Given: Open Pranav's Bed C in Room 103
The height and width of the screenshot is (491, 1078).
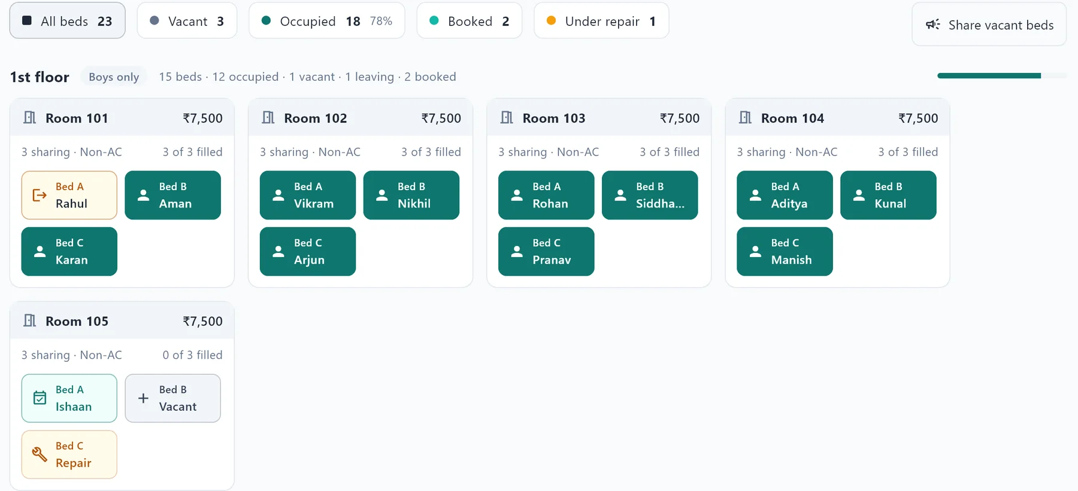Looking at the screenshot, I should [546, 251].
